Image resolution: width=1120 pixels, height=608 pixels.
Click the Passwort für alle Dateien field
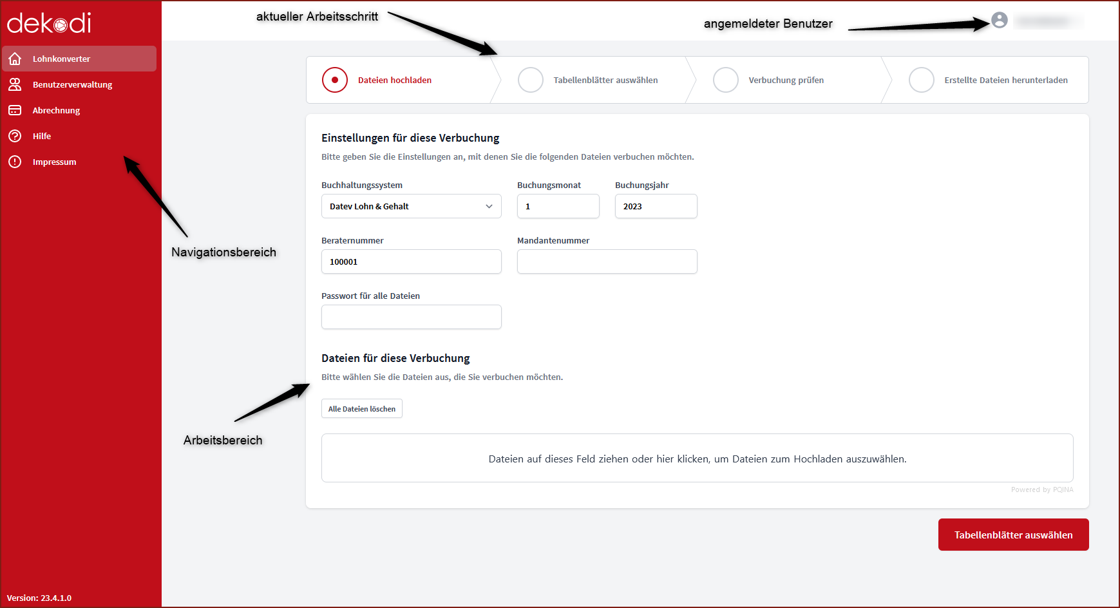[412, 317]
